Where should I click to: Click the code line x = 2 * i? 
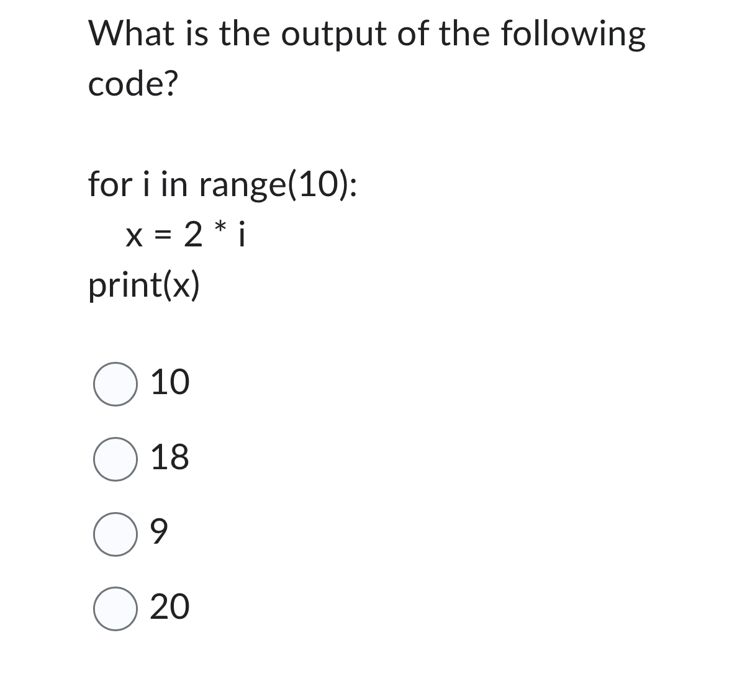[186, 236]
